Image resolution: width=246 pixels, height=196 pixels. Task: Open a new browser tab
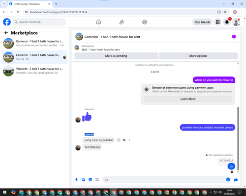(x=56, y=4)
